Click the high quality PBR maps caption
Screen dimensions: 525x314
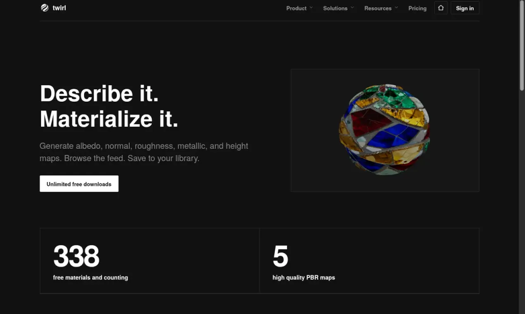[304, 278]
